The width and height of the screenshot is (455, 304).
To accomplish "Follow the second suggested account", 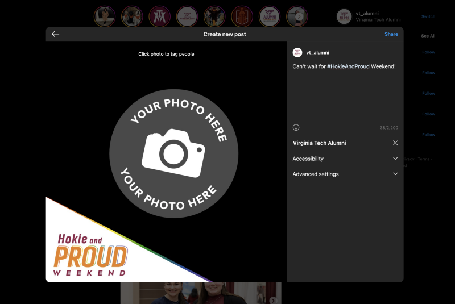I will click(x=429, y=73).
